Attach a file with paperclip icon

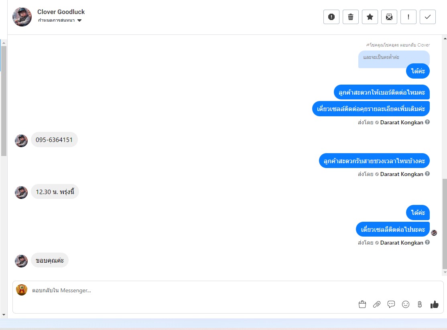(377, 304)
